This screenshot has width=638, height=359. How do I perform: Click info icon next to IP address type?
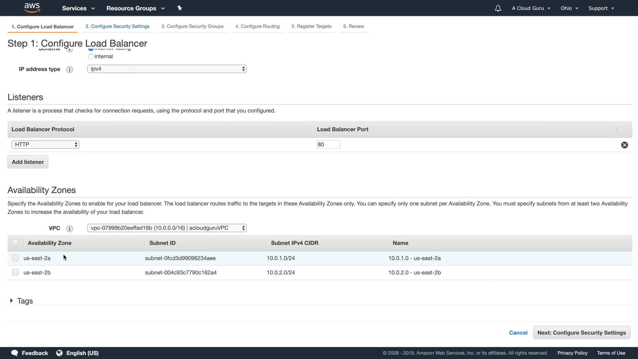pyautogui.click(x=69, y=69)
